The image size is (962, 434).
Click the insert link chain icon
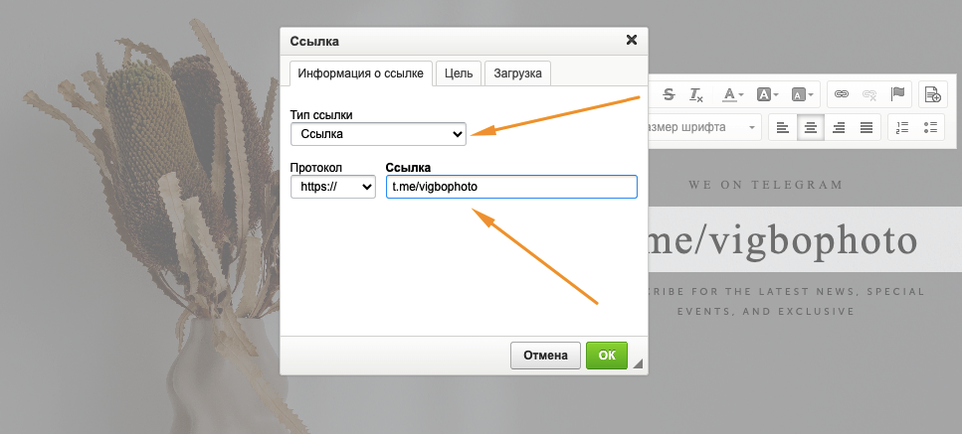841,94
